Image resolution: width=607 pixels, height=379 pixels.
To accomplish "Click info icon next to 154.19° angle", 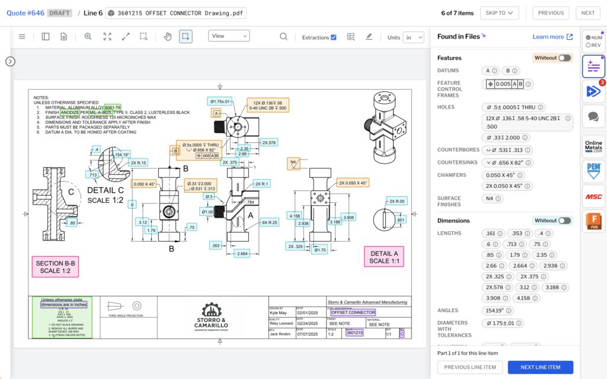I will click(x=509, y=311).
